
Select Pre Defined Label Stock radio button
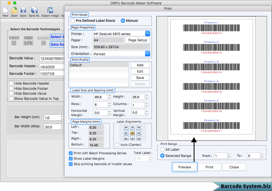point(73,21)
